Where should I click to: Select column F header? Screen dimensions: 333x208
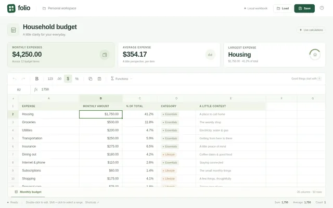(x=281, y=98)
